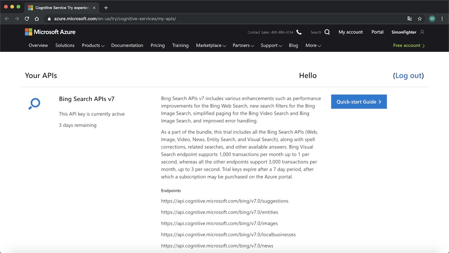Click the browser address bar URL

115,19
